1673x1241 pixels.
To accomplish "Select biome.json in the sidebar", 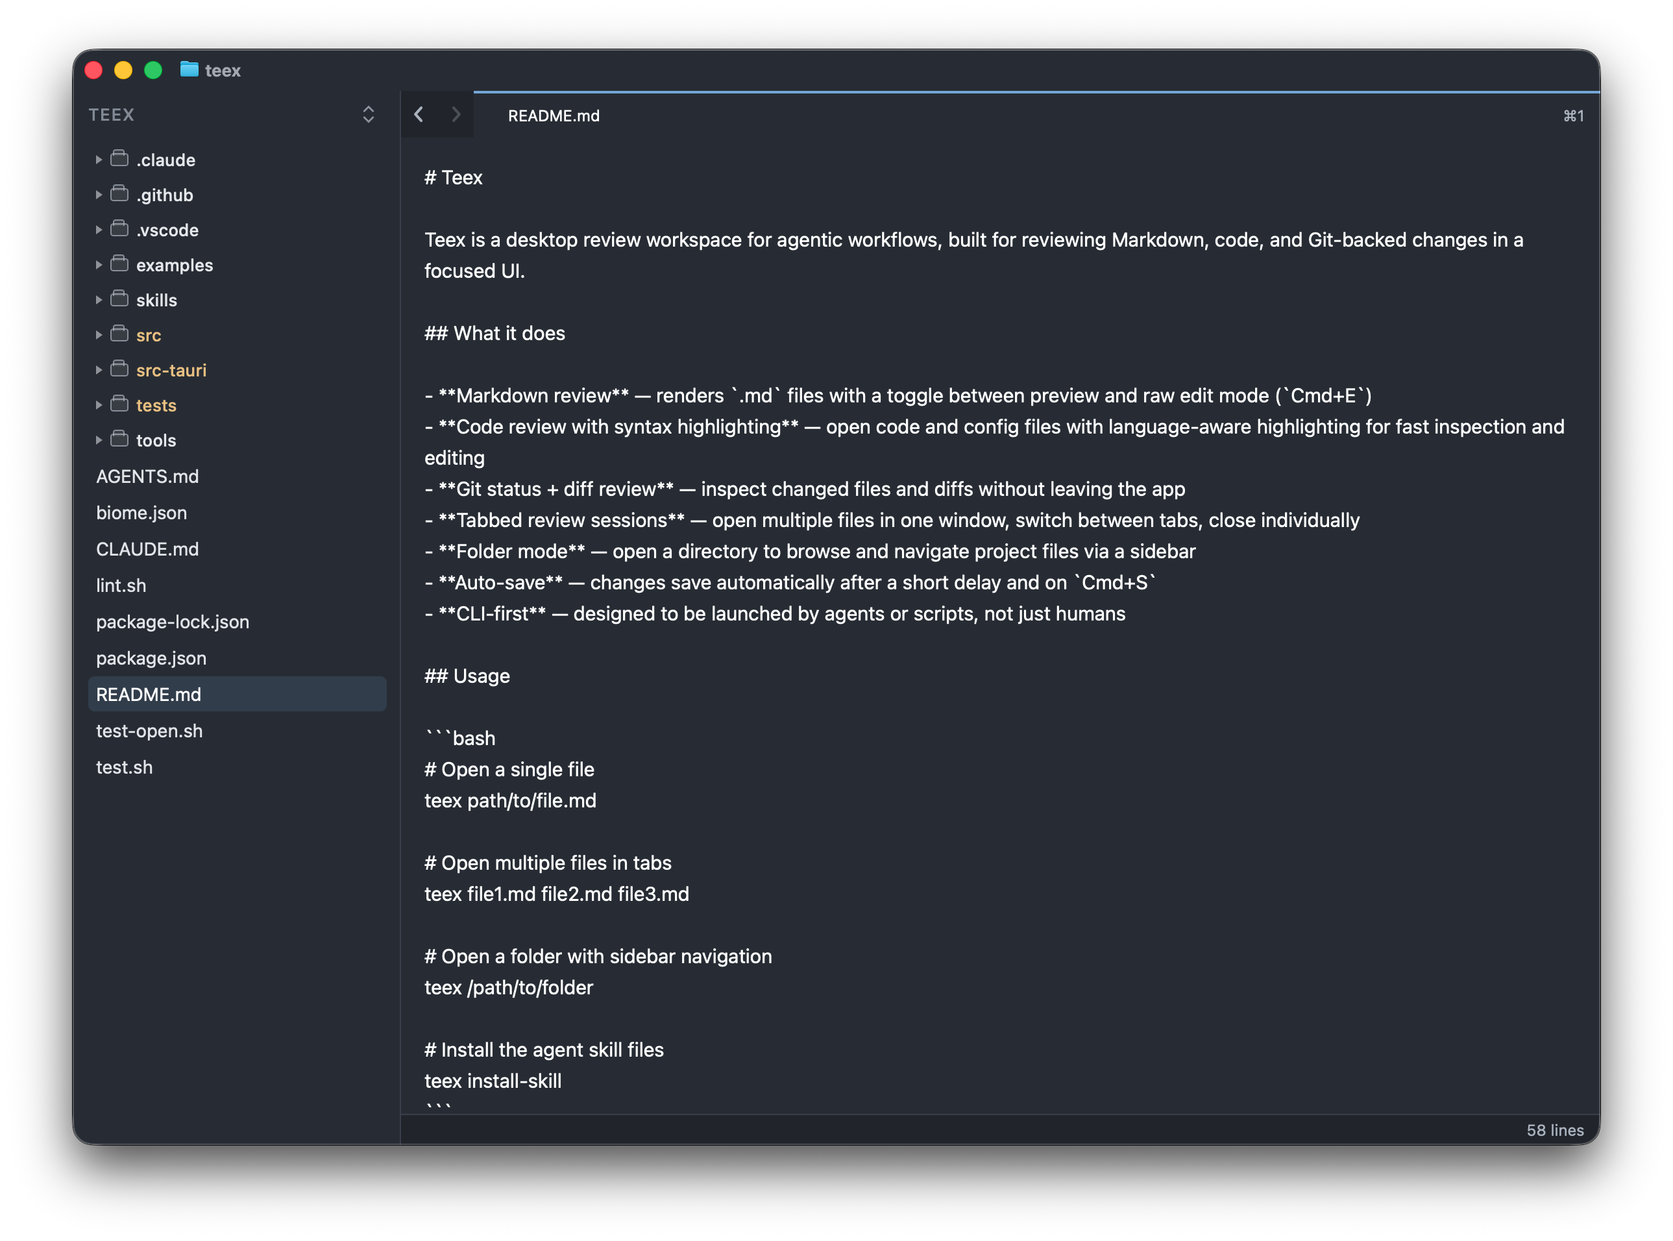I will pos(141,513).
